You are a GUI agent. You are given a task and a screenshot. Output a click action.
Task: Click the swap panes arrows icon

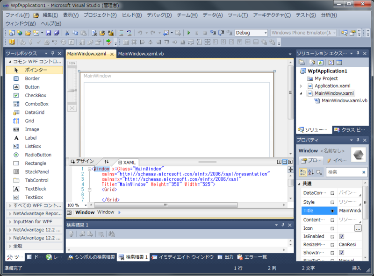pyautogui.click(x=107, y=162)
